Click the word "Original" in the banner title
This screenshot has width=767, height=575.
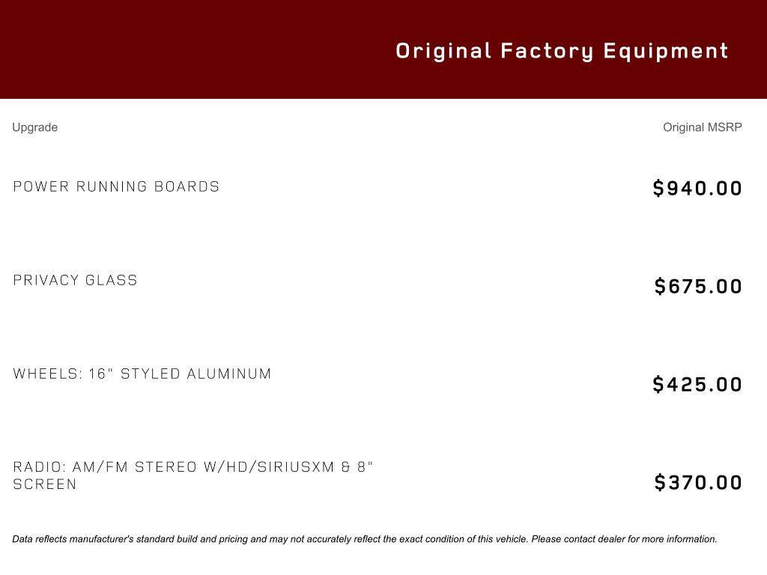(x=443, y=51)
